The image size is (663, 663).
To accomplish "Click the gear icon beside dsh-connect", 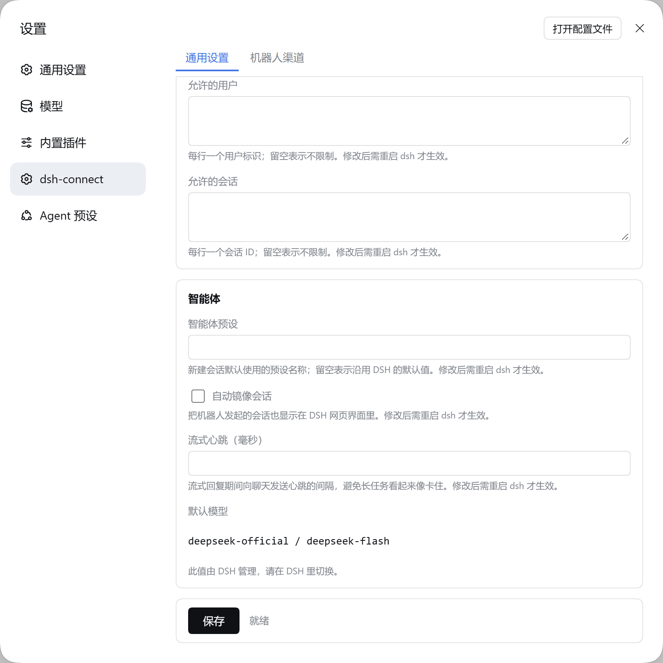I will [27, 179].
